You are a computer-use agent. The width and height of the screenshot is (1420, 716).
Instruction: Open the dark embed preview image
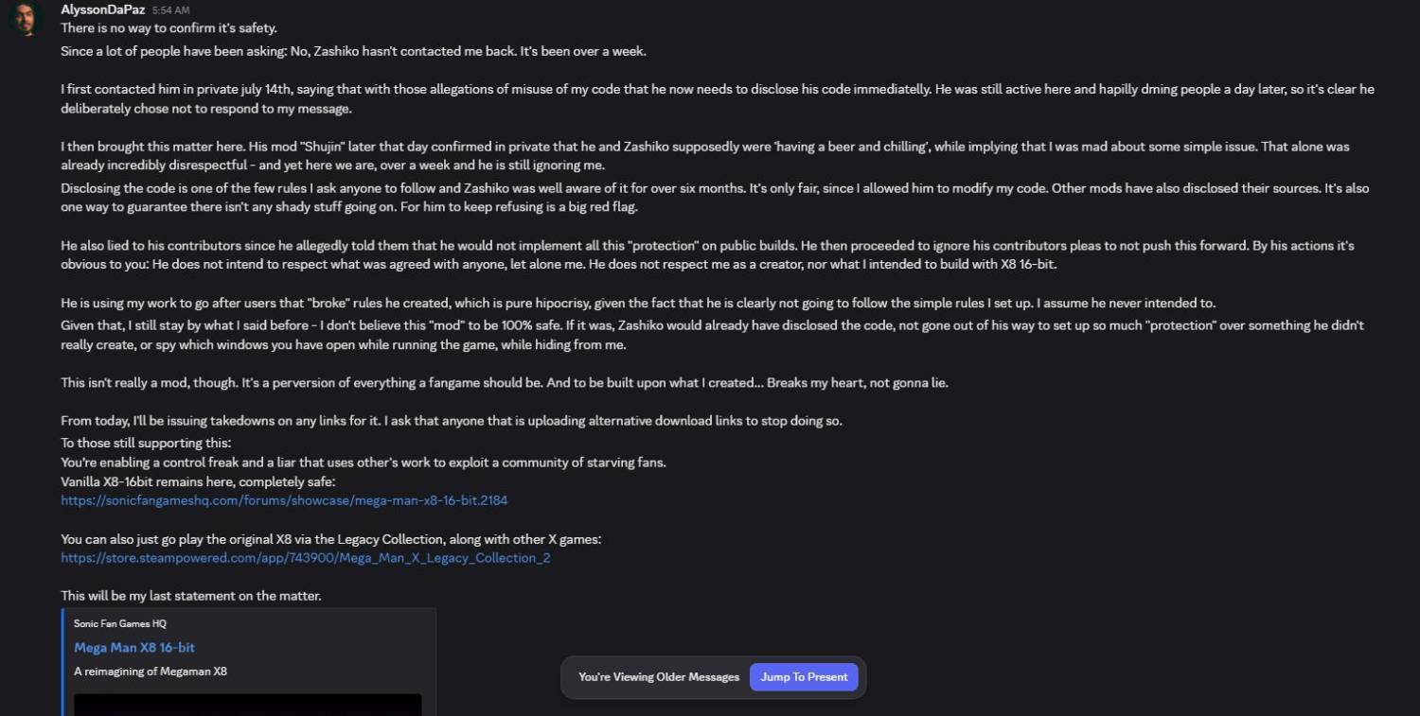tap(248, 705)
